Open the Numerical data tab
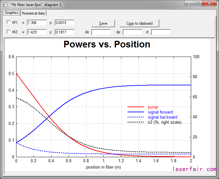 (x=33, y=13)
